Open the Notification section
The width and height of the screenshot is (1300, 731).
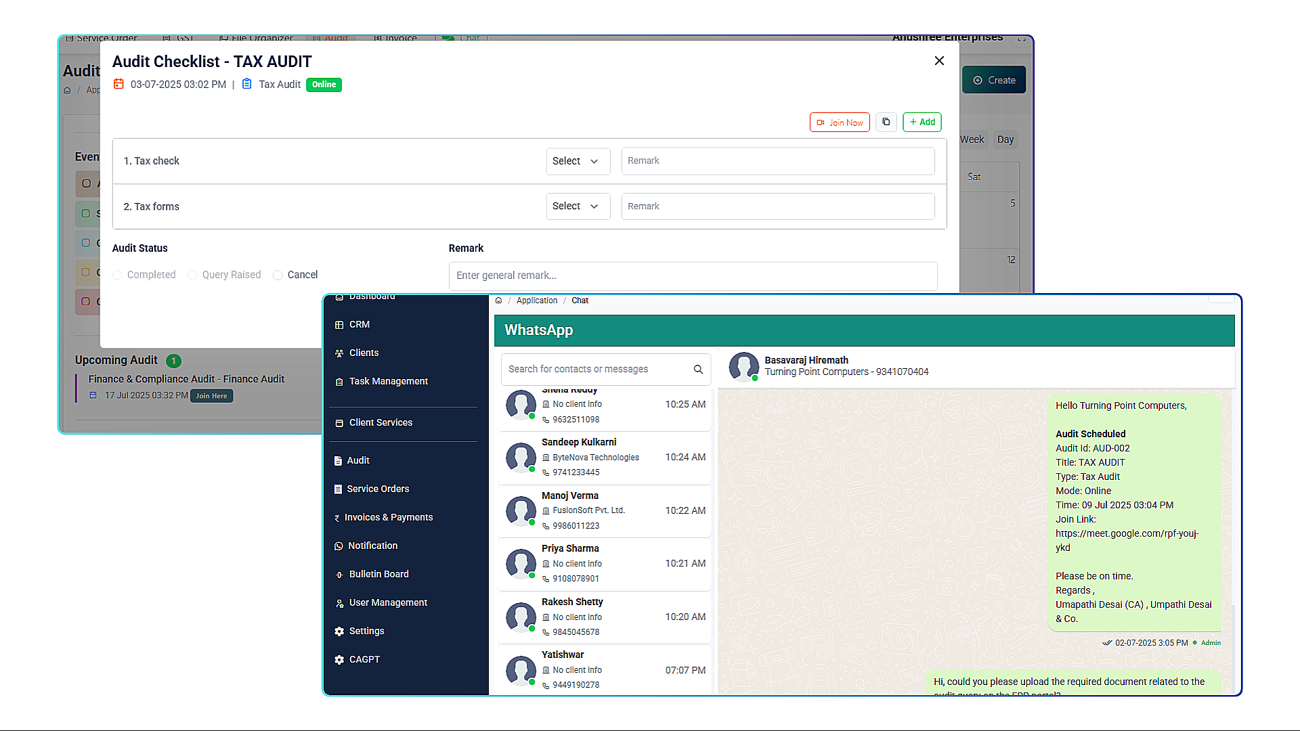point(372,546)
